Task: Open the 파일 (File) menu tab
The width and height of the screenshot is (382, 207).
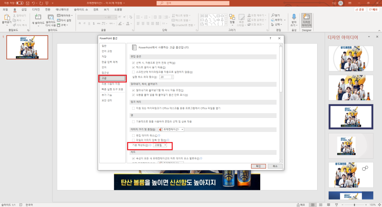Action: (5, 9)
